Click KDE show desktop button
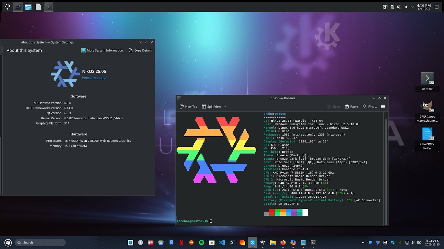 tap(437, 7)
